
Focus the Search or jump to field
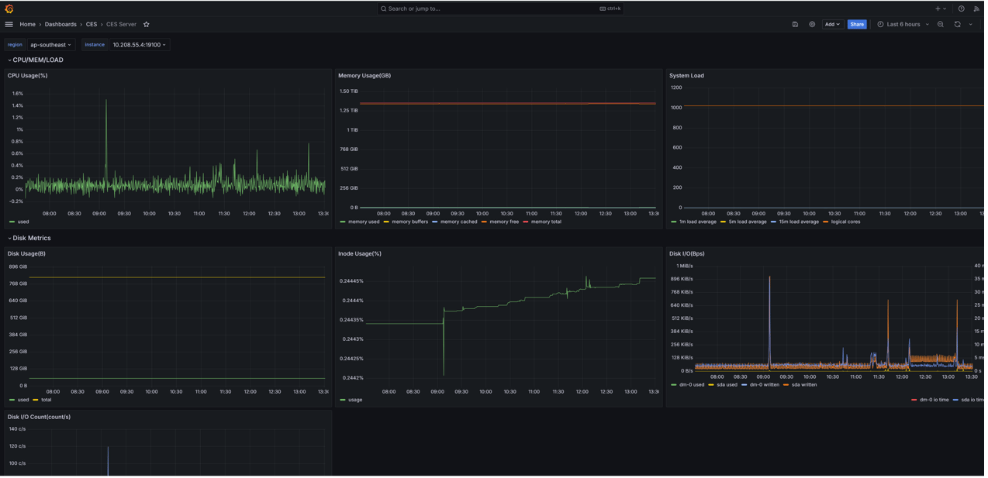(502, 9)
